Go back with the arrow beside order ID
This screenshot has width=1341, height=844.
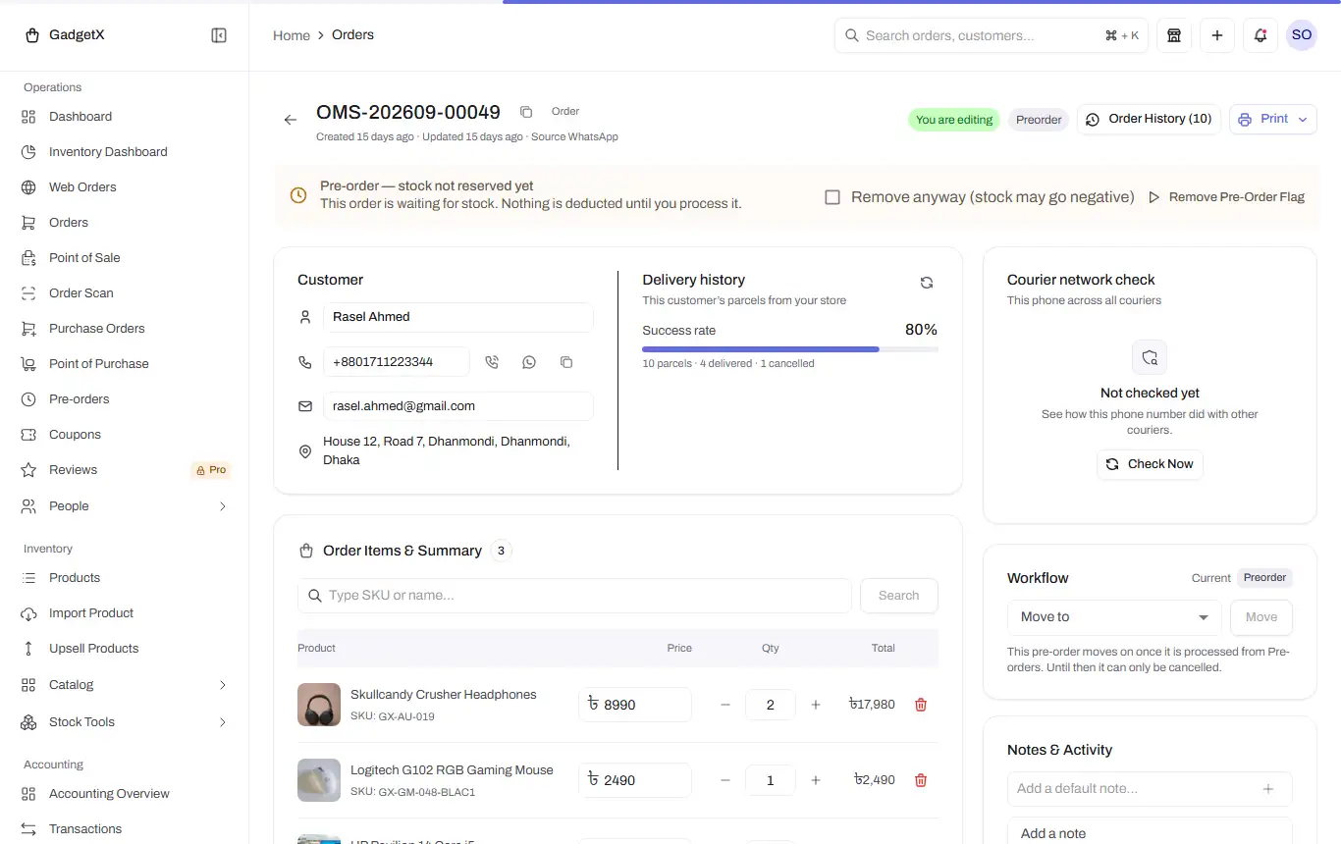291,120
